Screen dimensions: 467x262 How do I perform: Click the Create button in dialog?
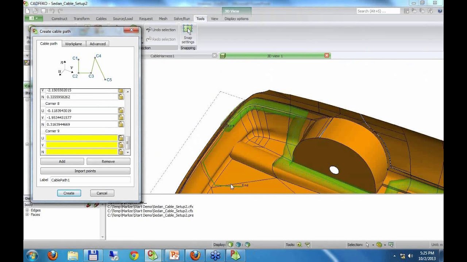pyautogui.click(x=69, y=193)
